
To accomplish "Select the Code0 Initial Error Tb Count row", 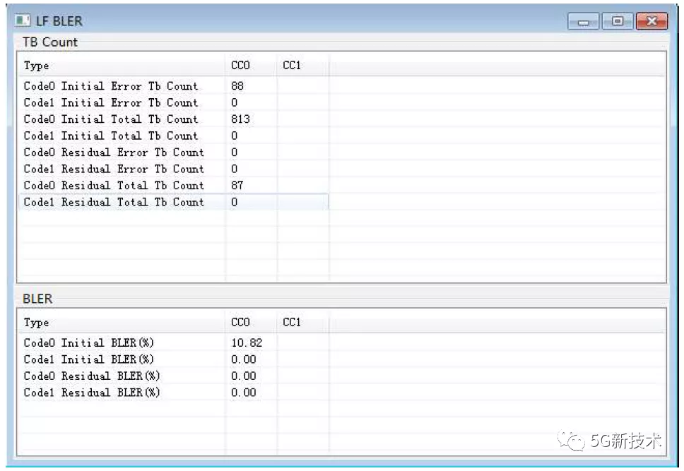I will (x=174, y=86).
